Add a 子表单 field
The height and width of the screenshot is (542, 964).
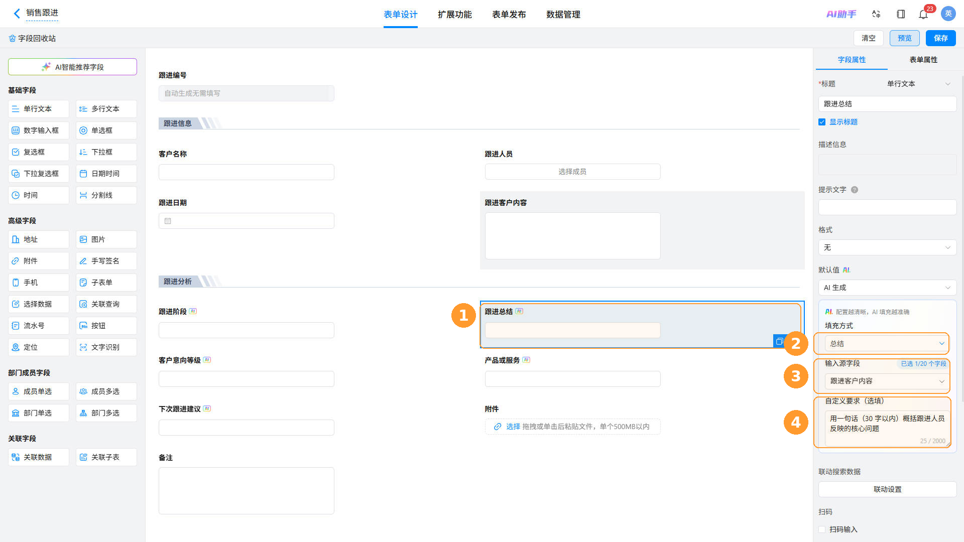pos(106,283)
